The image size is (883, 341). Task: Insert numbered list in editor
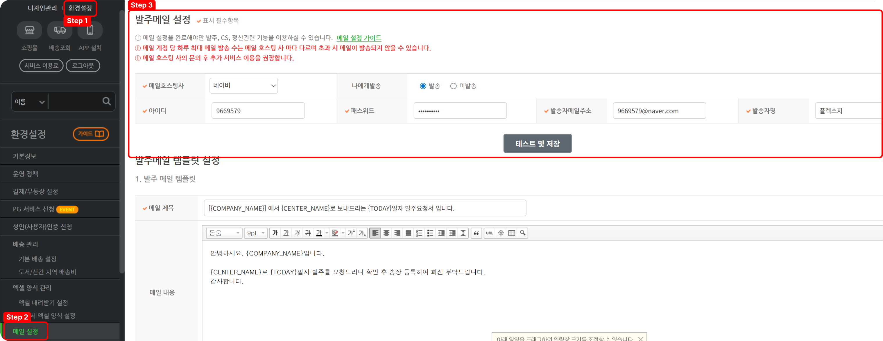[419, 233]
